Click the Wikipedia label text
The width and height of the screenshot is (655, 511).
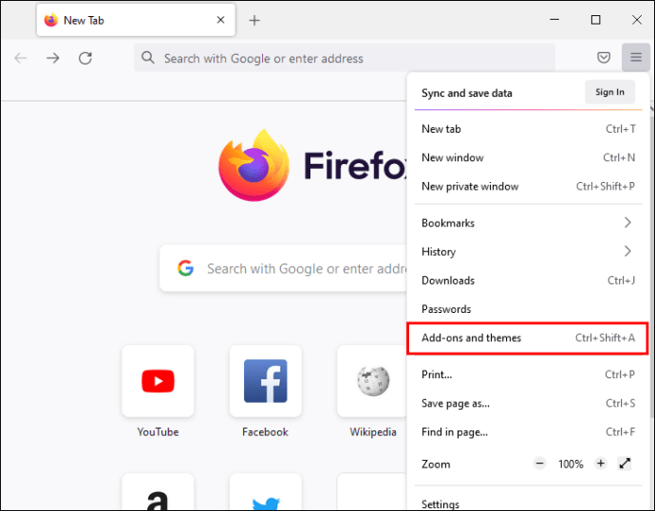pyautogui.click(x=373, y=432)
